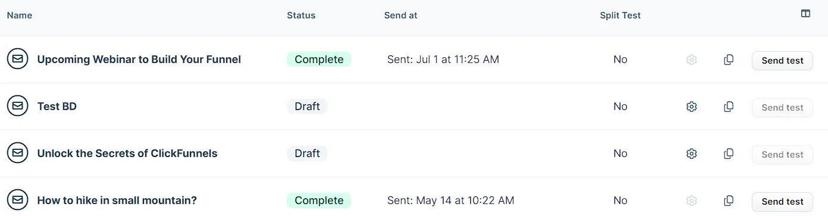The width and height of the screenshot is (828, 216).
Task: Open settings gear for Unlock the Secrets of ClickFunnels
Action: (691, 154)
